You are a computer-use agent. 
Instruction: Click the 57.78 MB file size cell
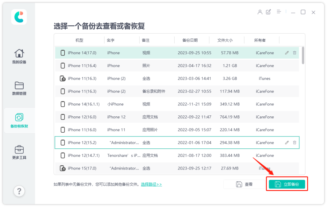[x=230, y=53]
